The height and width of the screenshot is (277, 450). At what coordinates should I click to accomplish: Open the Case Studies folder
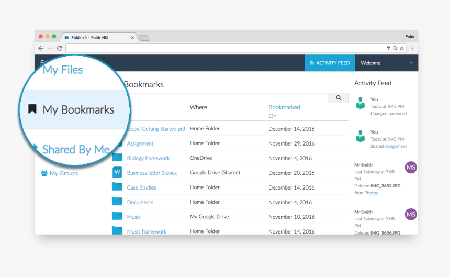141,187
